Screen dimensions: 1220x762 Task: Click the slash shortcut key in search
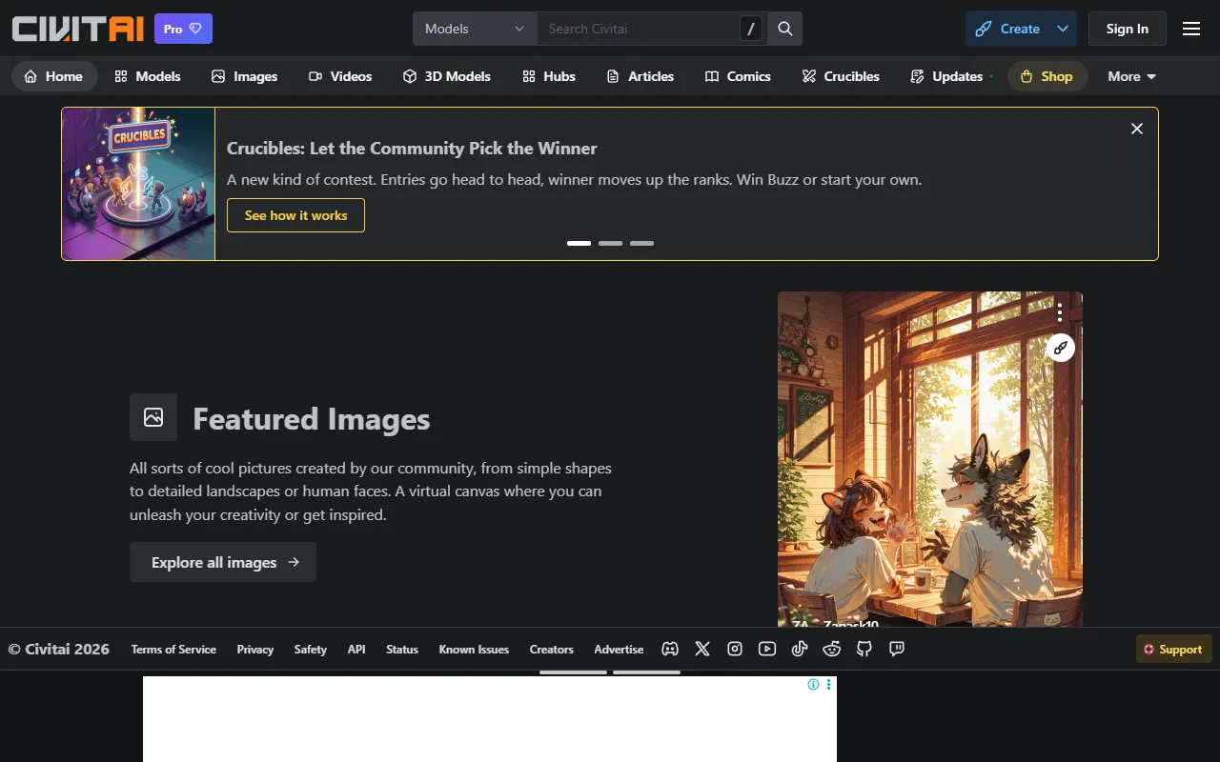tap(751, 29)
